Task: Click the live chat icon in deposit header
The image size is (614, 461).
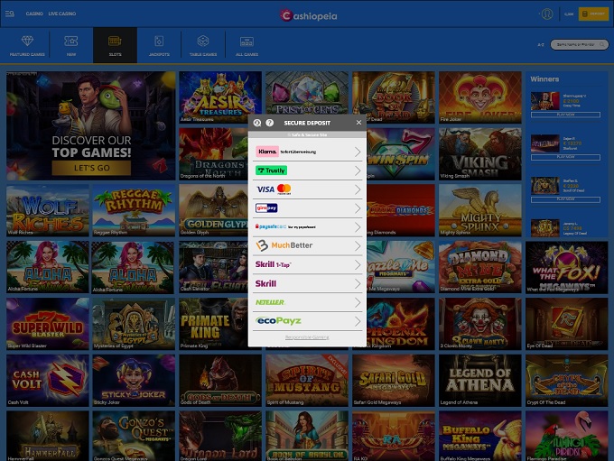Action: [x=257, y=122]
